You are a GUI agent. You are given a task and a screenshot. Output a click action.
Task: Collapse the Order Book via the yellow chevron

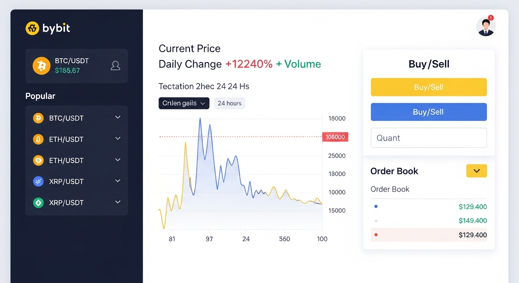(476, 171)
